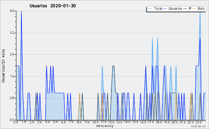The width and height of the screenshot is (209, 129).
Task: Click the orange Bots legend line
Action: [x=194, y=9]
